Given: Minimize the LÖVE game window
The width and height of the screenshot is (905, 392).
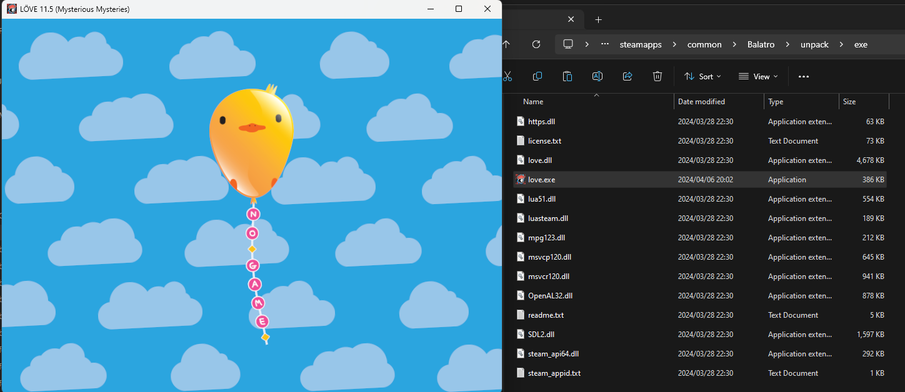Looking at the screenshot, I should (x=430, y=9).
